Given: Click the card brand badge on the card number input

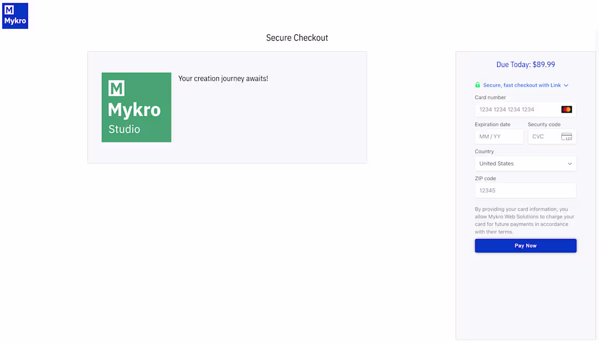Looking at the screenshot, I should tap(566, 109).
